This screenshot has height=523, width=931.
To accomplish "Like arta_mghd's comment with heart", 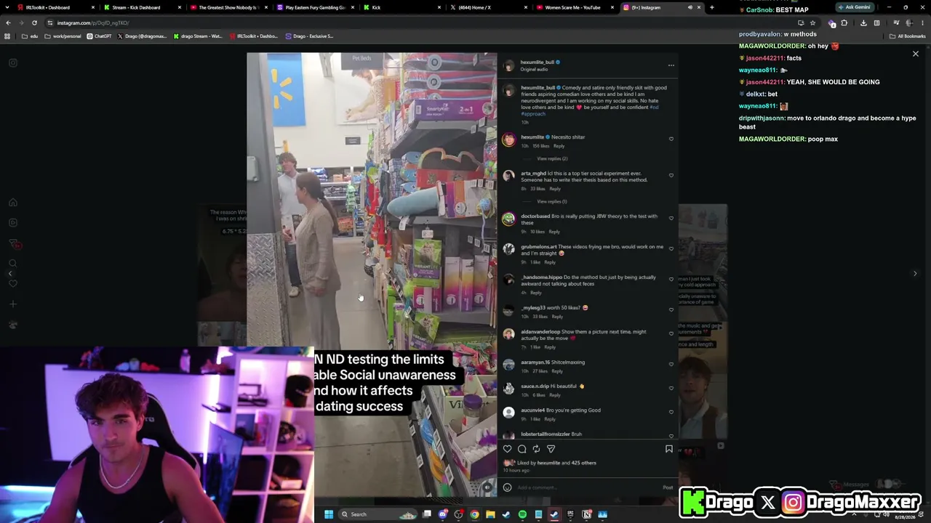I will tap(671, 175).
